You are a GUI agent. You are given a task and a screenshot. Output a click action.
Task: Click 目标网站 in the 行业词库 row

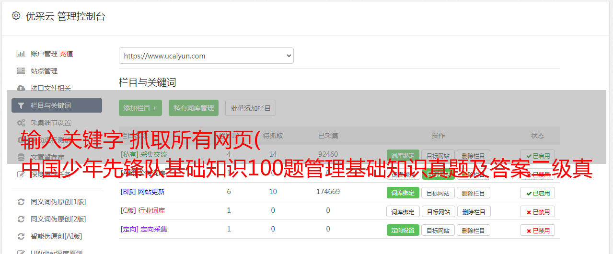point(438,211)
